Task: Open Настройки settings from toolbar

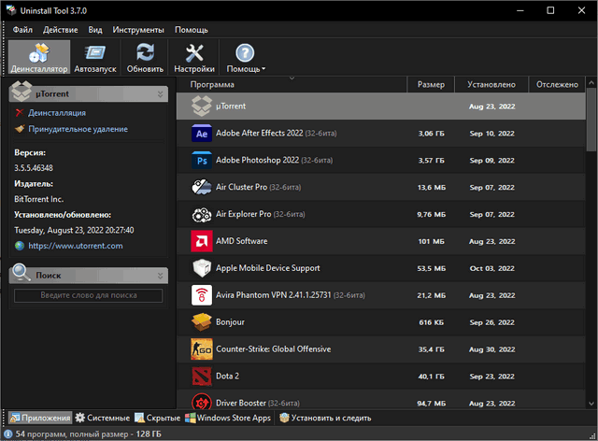Action: point(194,57)
